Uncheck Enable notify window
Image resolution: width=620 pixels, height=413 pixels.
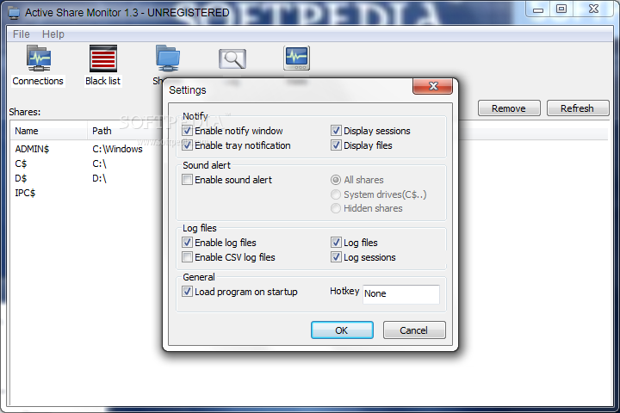coord(188,131)
